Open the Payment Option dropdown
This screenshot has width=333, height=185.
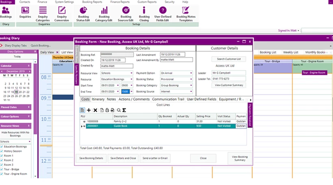tap(191, 73)
